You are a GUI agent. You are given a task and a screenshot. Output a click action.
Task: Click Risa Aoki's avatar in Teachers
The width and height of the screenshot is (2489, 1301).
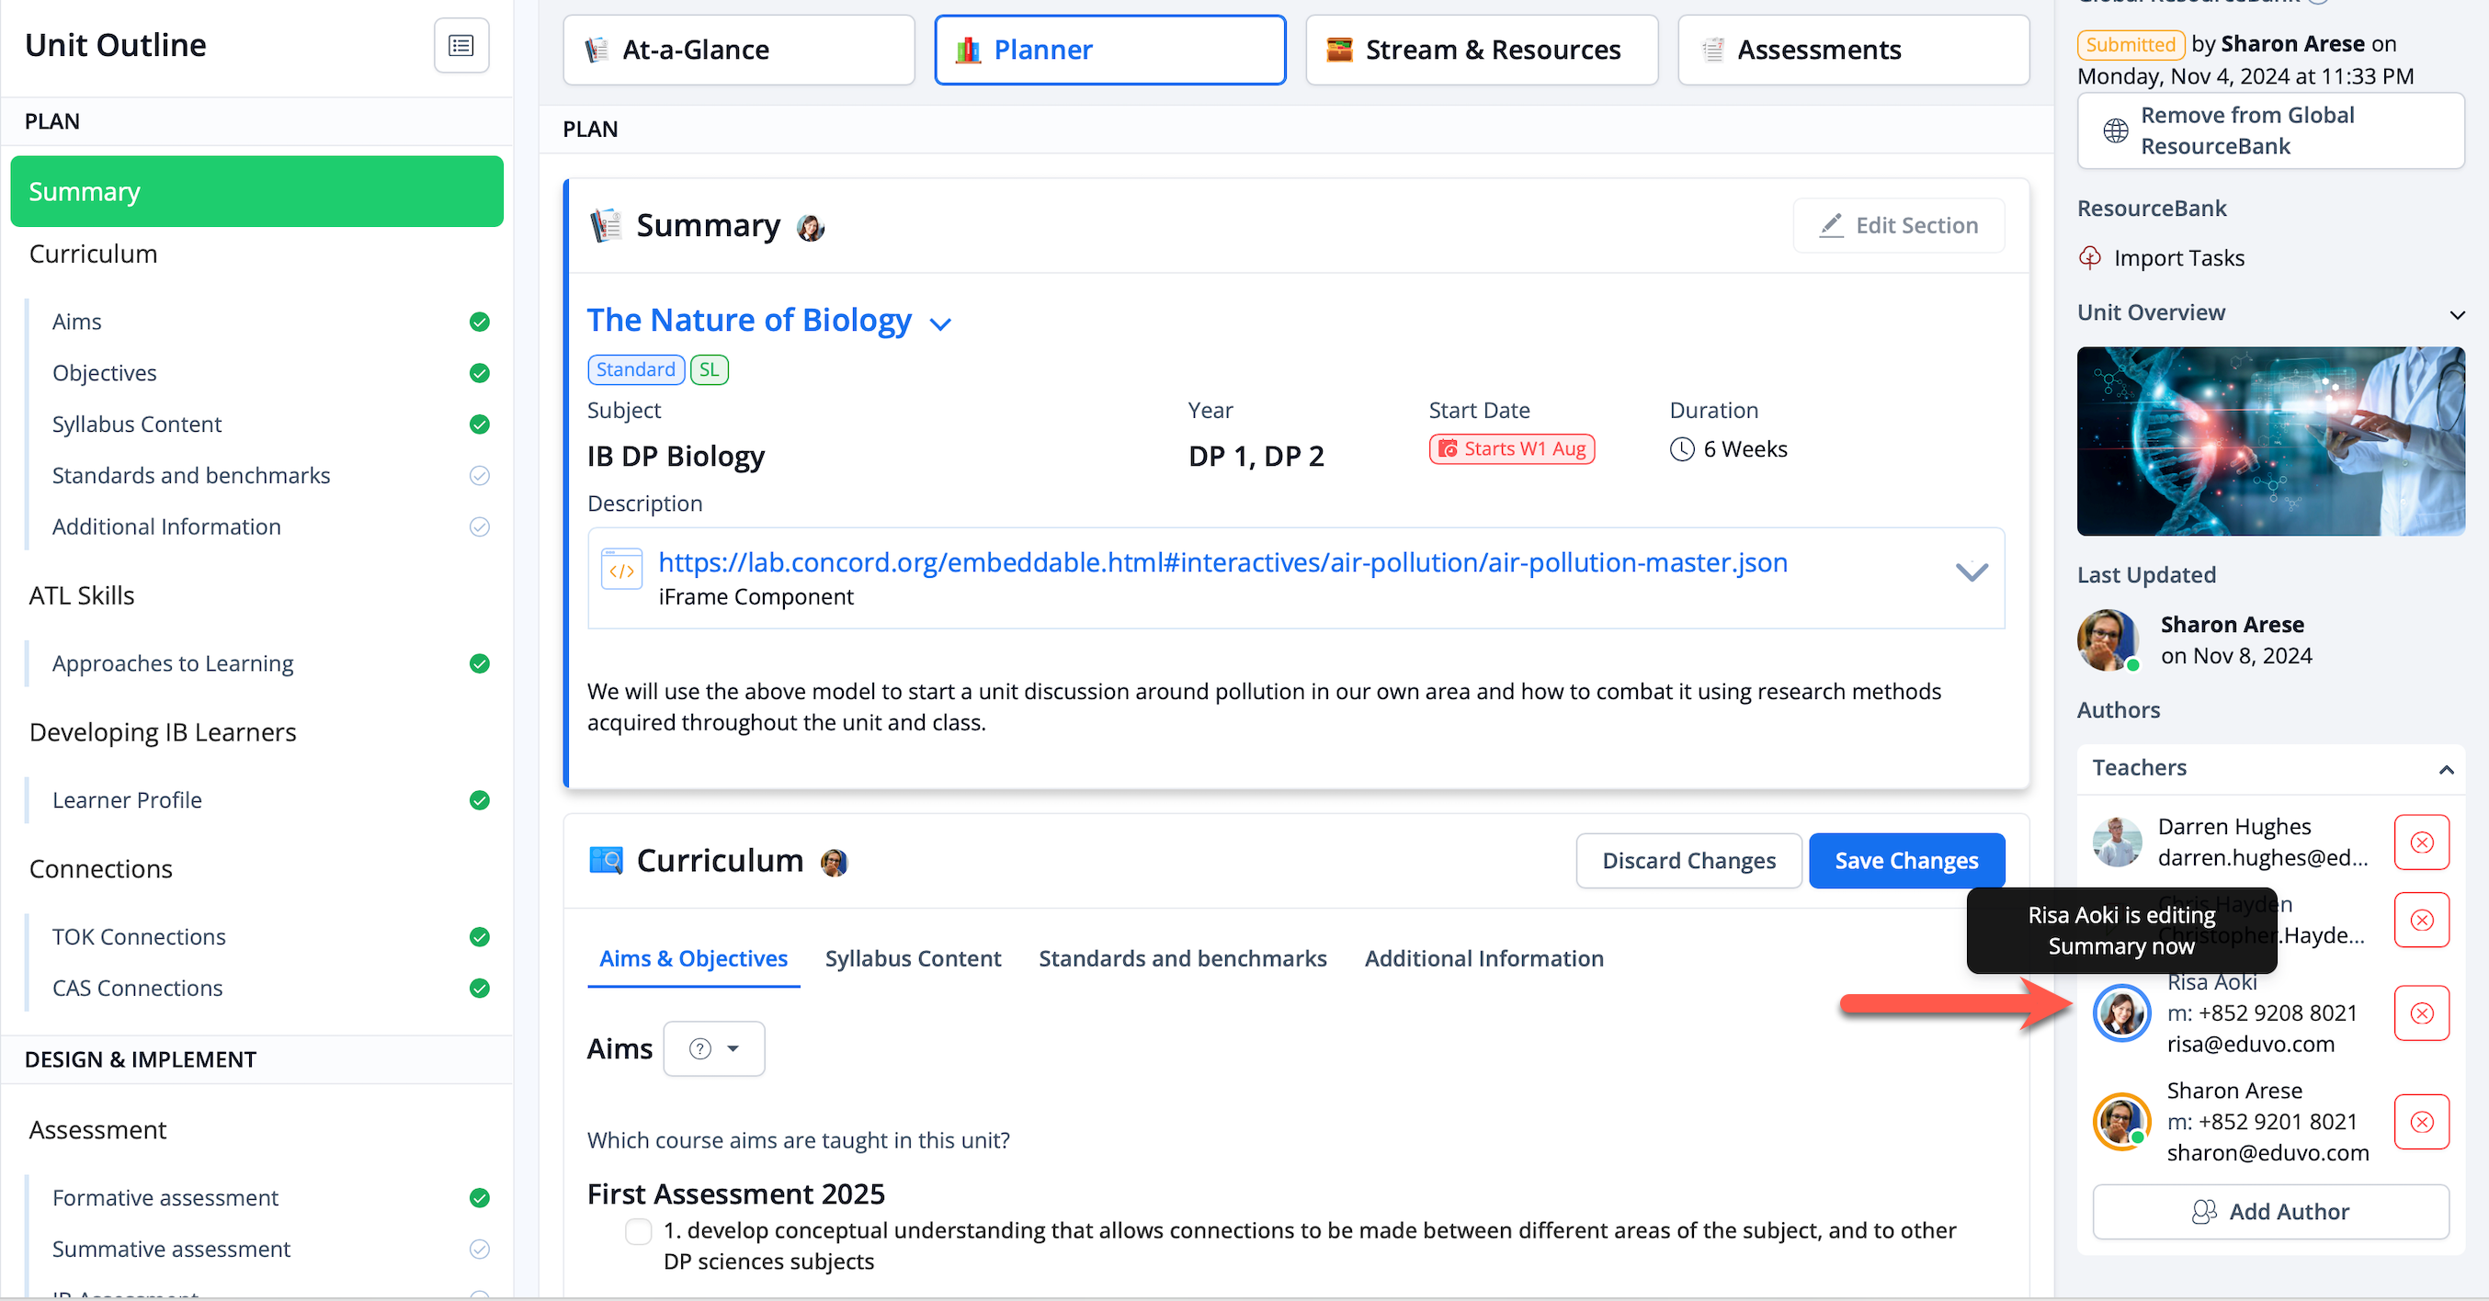pyautogui.click(x=2122, y=1013)
